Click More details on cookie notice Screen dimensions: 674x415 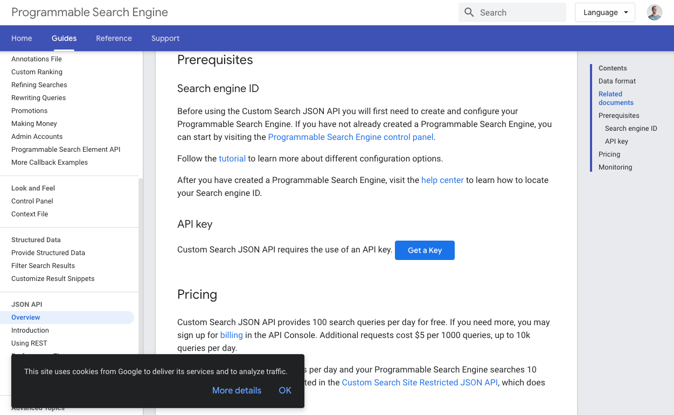pyautogui.click(x=237, y=390)
